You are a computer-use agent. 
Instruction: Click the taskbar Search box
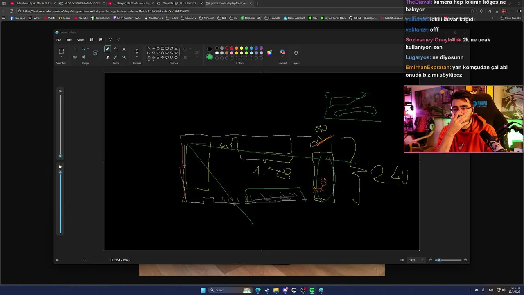[230, 290]
